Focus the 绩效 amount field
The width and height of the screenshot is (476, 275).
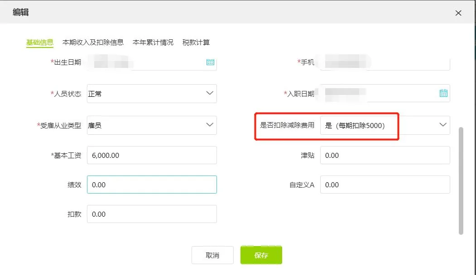click(152, 185)
